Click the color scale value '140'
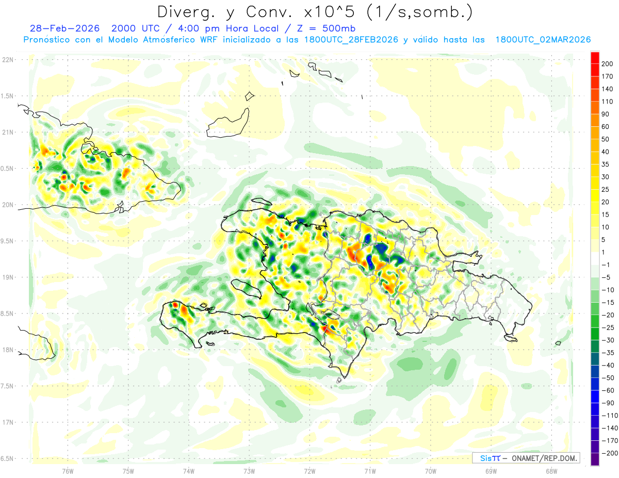Screen dimensions: 619x478 608,89
